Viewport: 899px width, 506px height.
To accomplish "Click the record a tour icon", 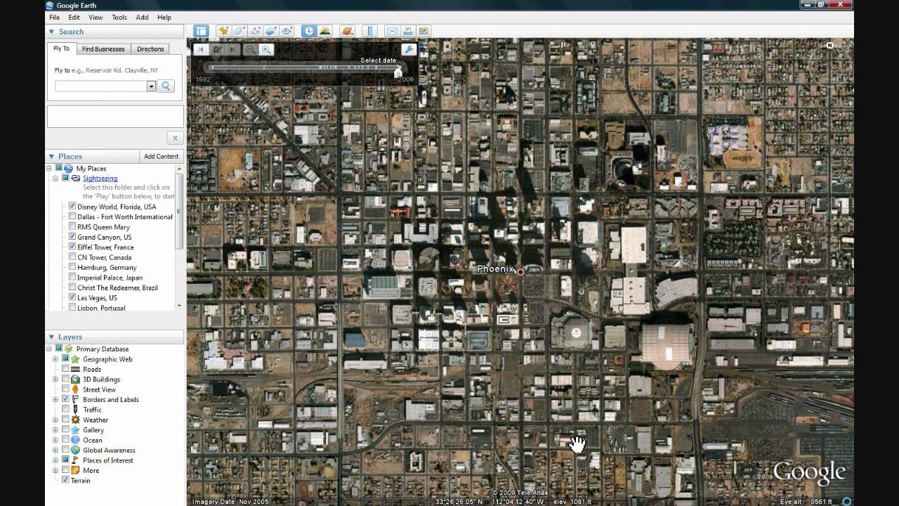I will 287,31.
